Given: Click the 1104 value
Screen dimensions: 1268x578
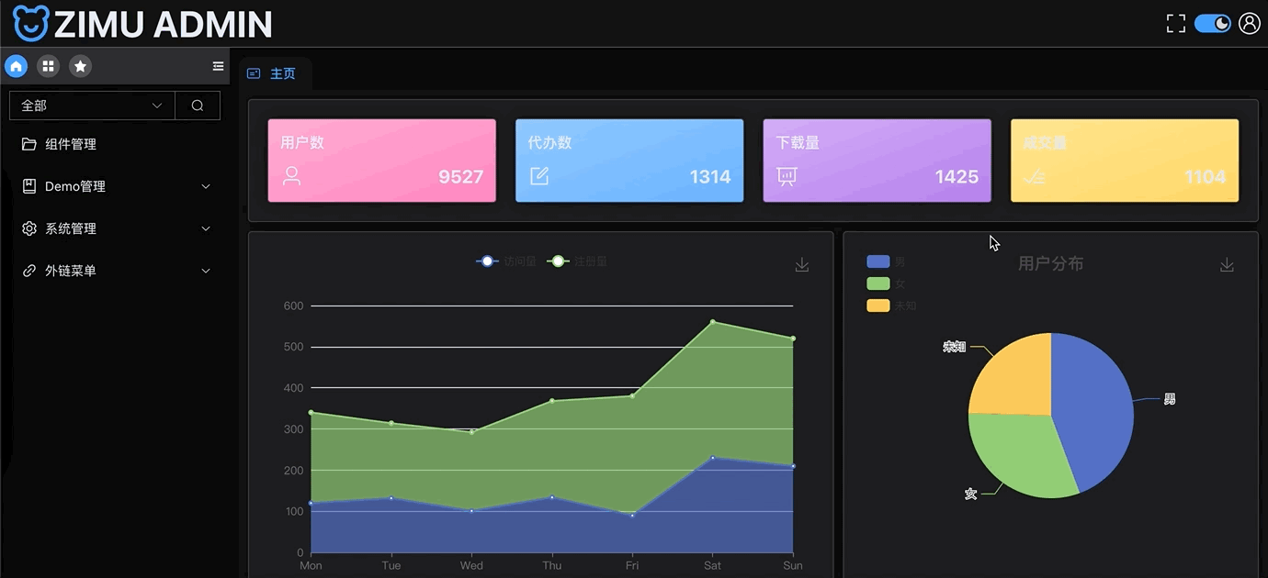Looking at the screenshot, I should pyautogui.click(x=1205, y=177).
